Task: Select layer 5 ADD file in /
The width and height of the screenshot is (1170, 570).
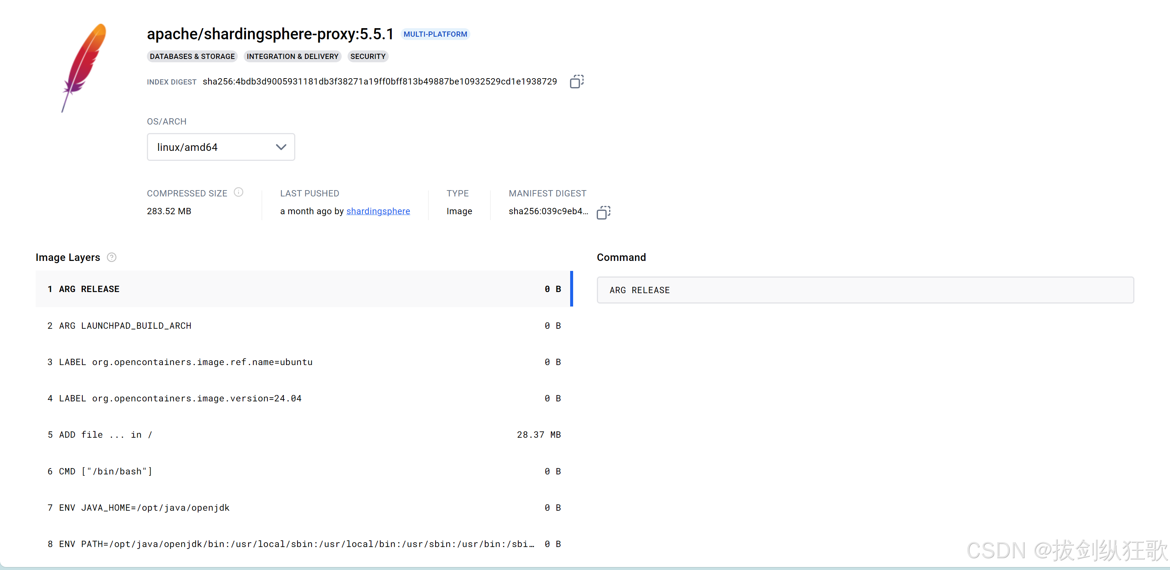Action: (x=304, y=435)
